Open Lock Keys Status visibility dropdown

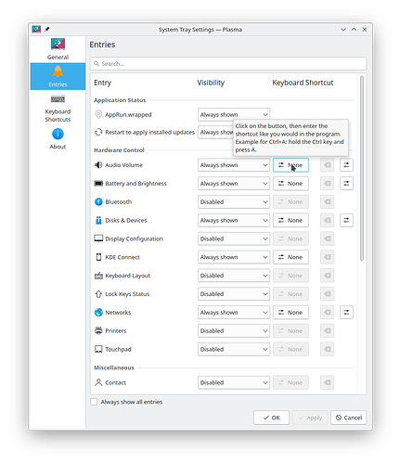pos(234,294)
